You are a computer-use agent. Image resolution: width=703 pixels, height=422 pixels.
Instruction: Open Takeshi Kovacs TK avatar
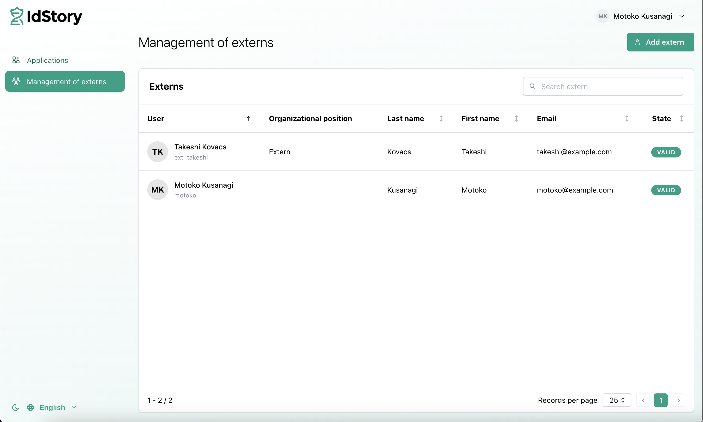click(157, 151)
